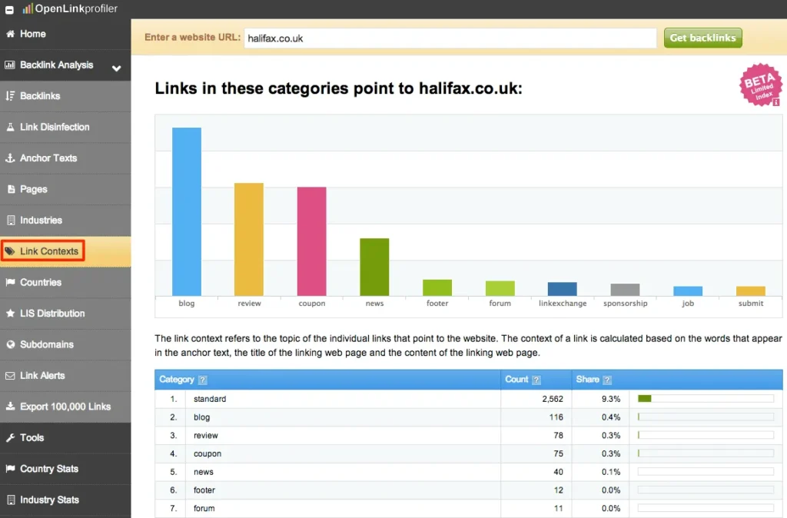Open Industry Stats
787x518 pixels.
tap(65, 500)
